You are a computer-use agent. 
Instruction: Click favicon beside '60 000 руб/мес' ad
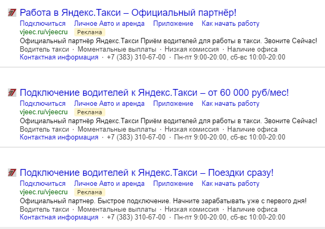click(x=12, y=93)
